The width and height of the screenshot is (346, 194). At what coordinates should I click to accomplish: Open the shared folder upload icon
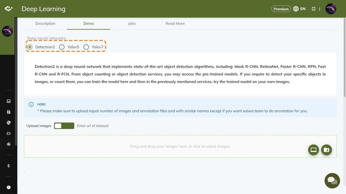point(326,150)
